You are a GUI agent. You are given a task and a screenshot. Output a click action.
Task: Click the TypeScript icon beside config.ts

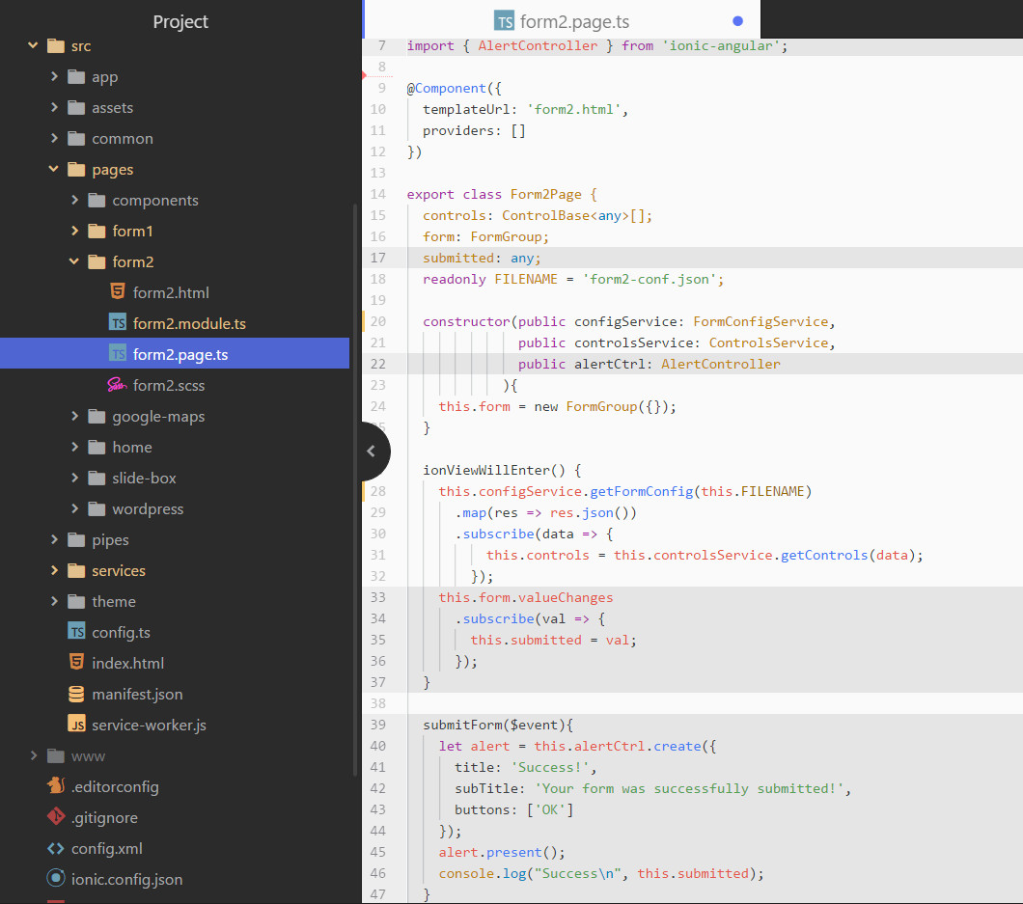pos(76,631)
